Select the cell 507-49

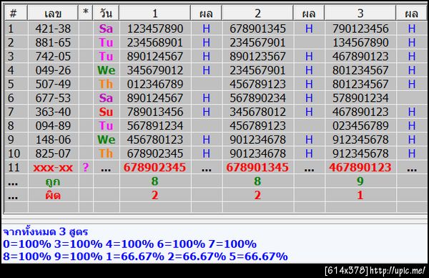[53, 84]
